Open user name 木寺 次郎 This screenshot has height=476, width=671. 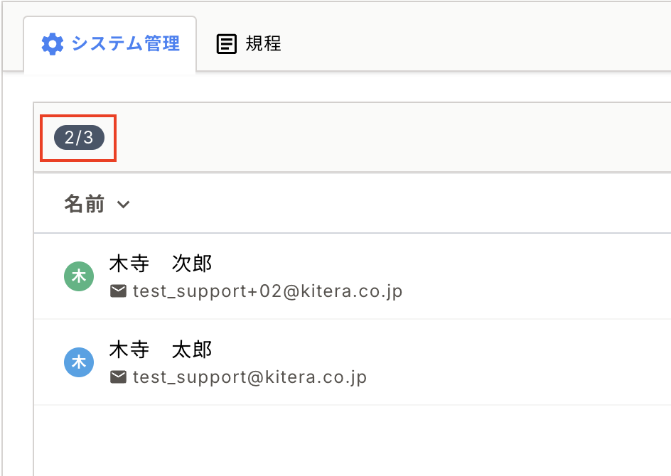coord(161,264)
